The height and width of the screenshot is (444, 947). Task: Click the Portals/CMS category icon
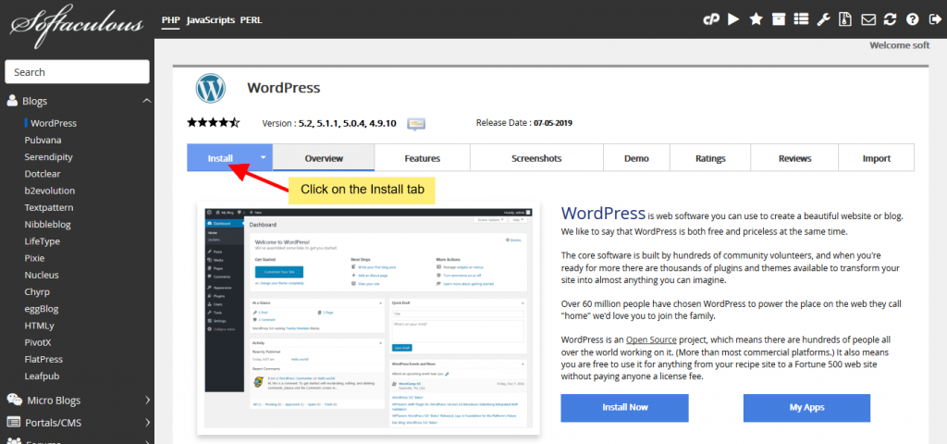point(13,422)
